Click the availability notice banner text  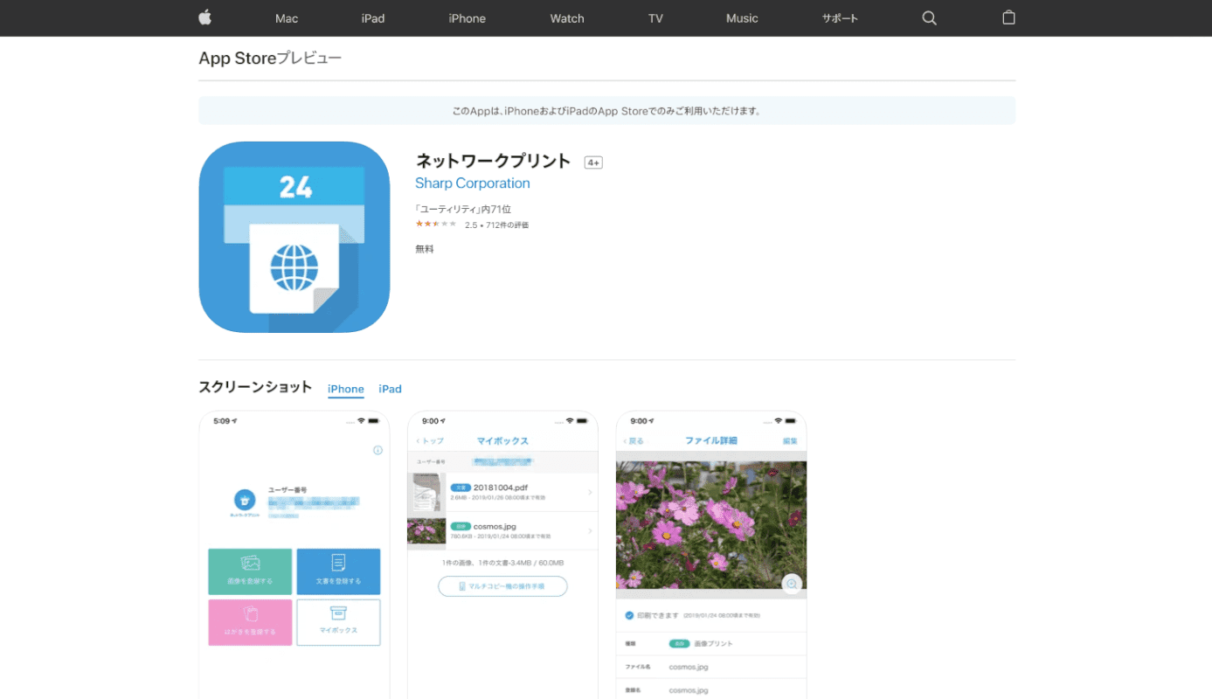pos(606,111)
